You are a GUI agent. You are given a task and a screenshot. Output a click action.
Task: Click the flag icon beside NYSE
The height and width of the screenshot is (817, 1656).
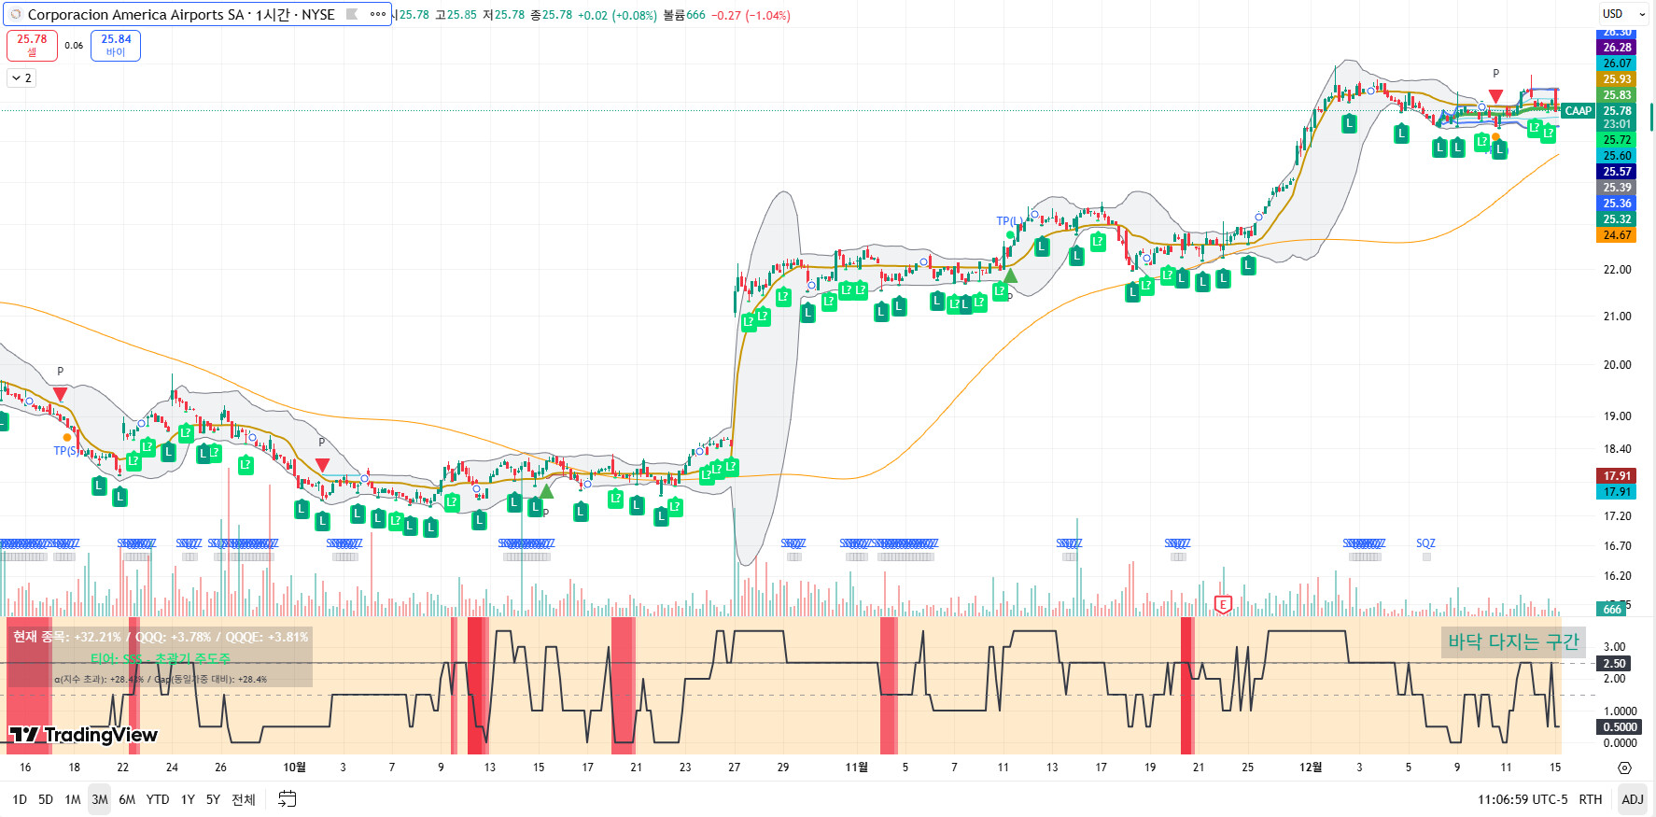352,14
